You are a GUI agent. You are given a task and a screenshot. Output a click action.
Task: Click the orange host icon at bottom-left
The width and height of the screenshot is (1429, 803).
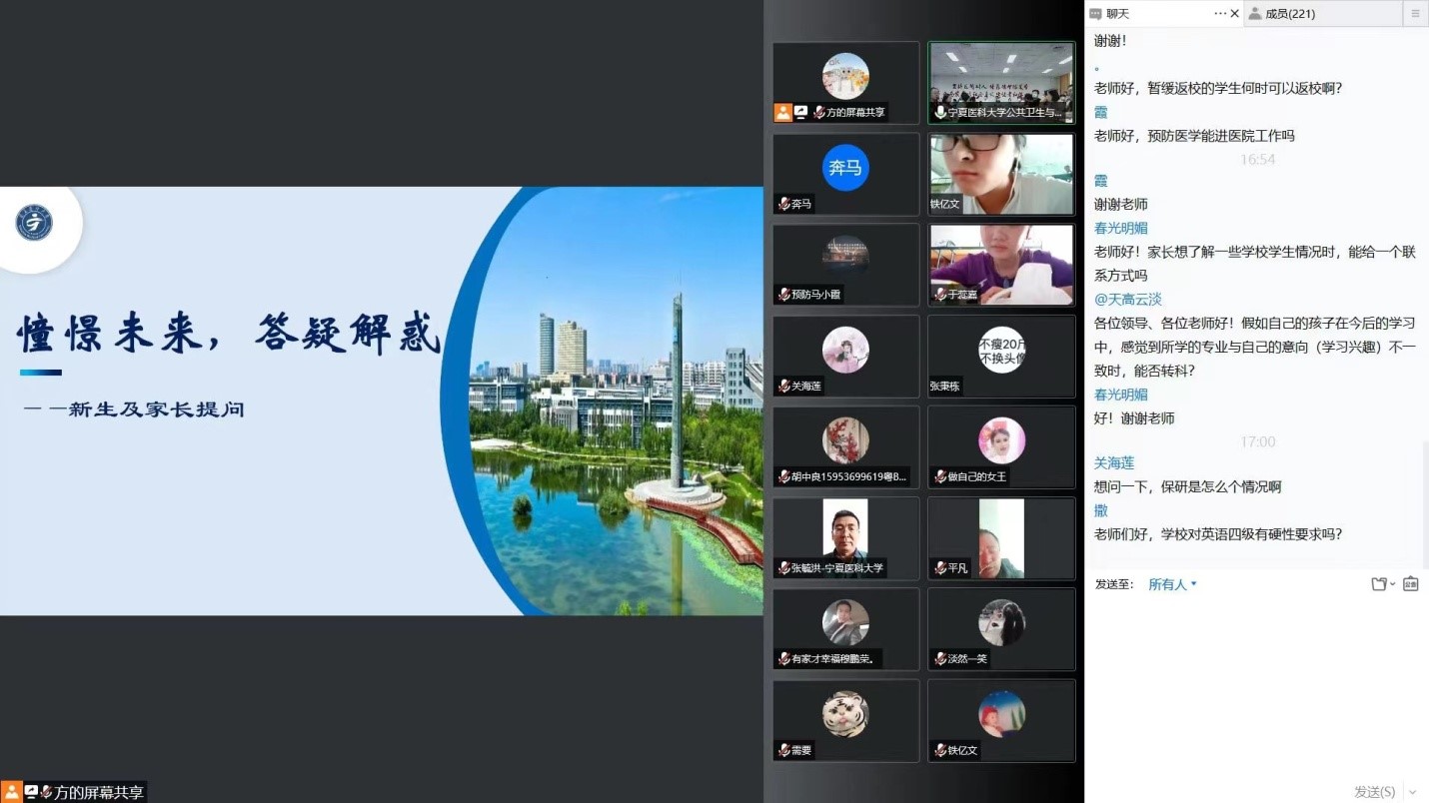[x=12, y=792]
